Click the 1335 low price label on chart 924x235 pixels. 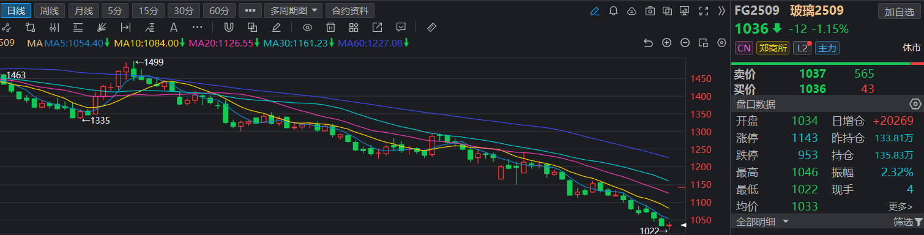(x=96, y=121)
